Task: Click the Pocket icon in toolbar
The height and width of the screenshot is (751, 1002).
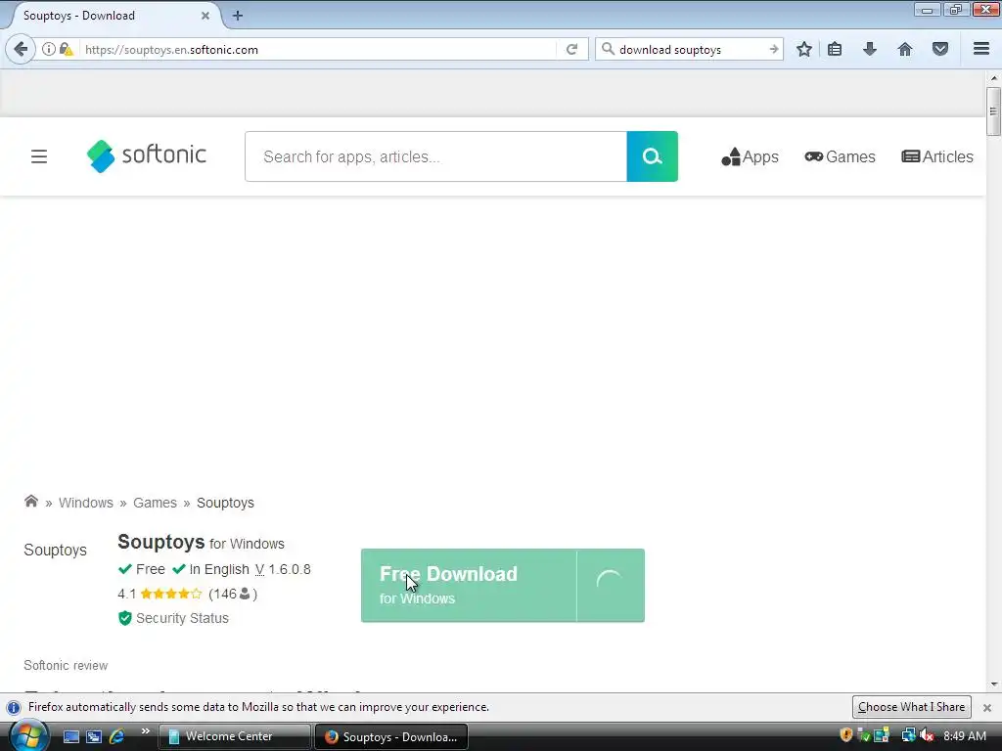Action: point(940,49)
